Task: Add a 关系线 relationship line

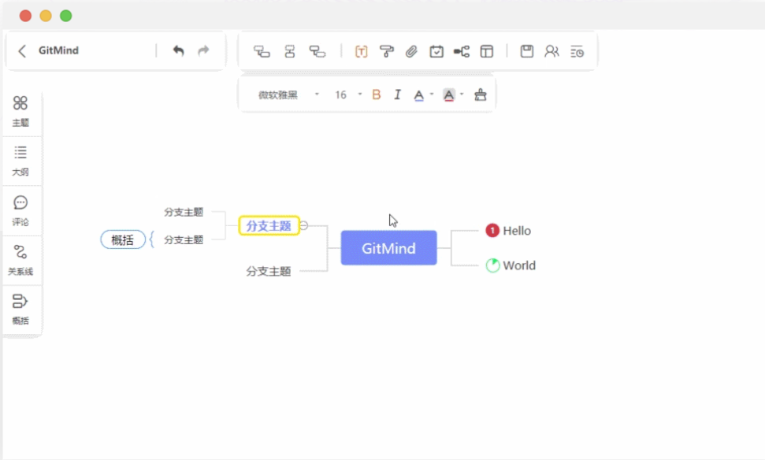Action: pos(20,260)
